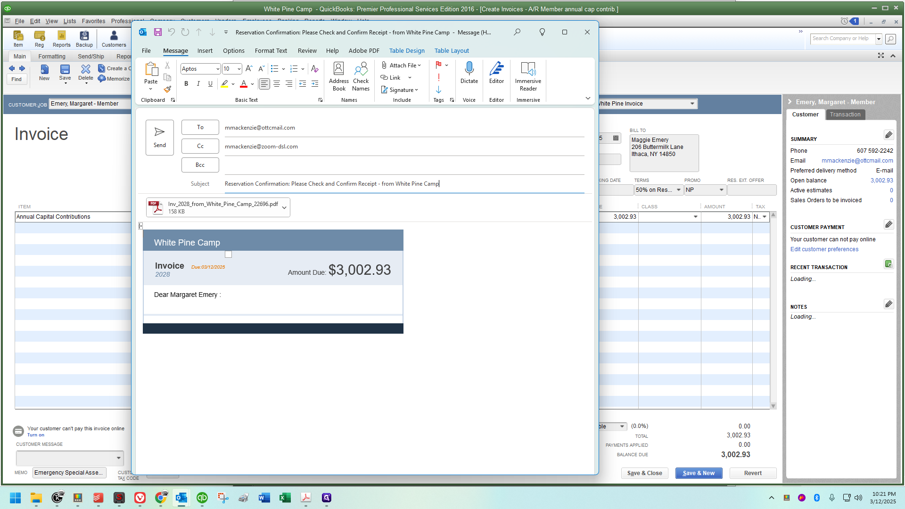The width and height of the screenshot is (905, 509).
Task: Select the Format Painter brush
Action: (167, 89)
